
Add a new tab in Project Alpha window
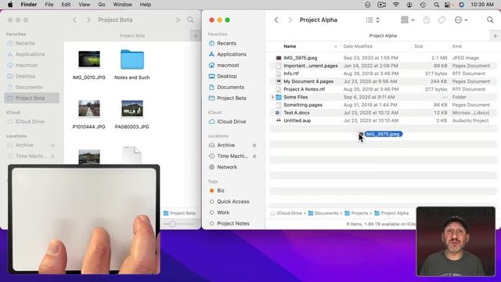[495, 36]
